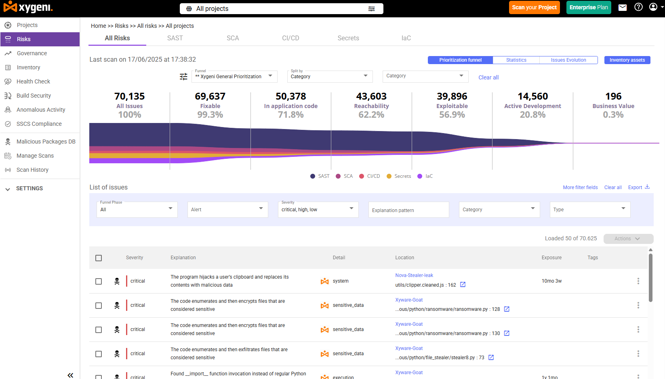Toggle the select-all checkbox in the issues table

[99, 258]
